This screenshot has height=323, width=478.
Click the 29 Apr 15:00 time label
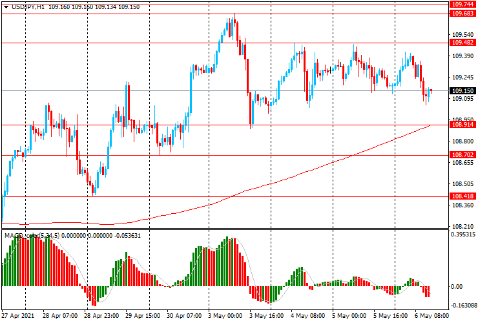(x=143, y=316)
